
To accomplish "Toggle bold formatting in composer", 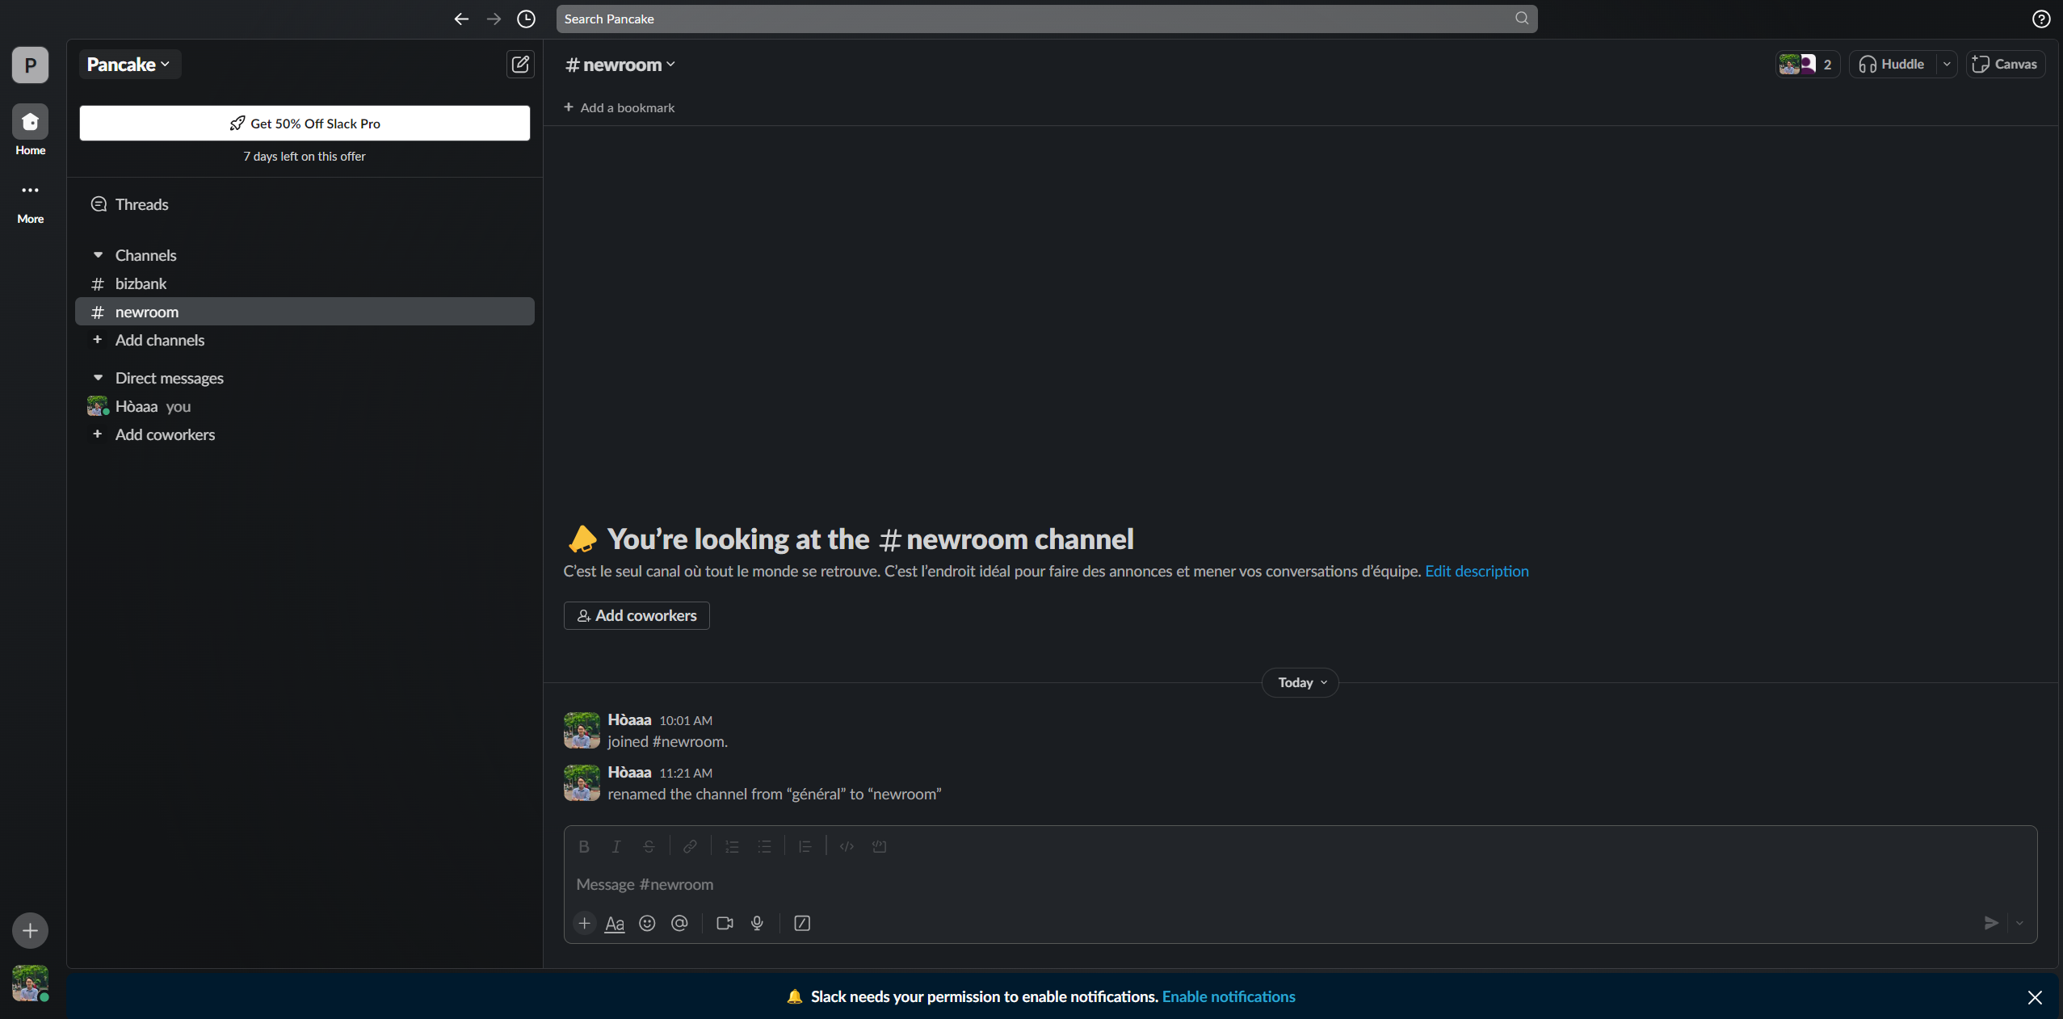I will pos(584,846).
